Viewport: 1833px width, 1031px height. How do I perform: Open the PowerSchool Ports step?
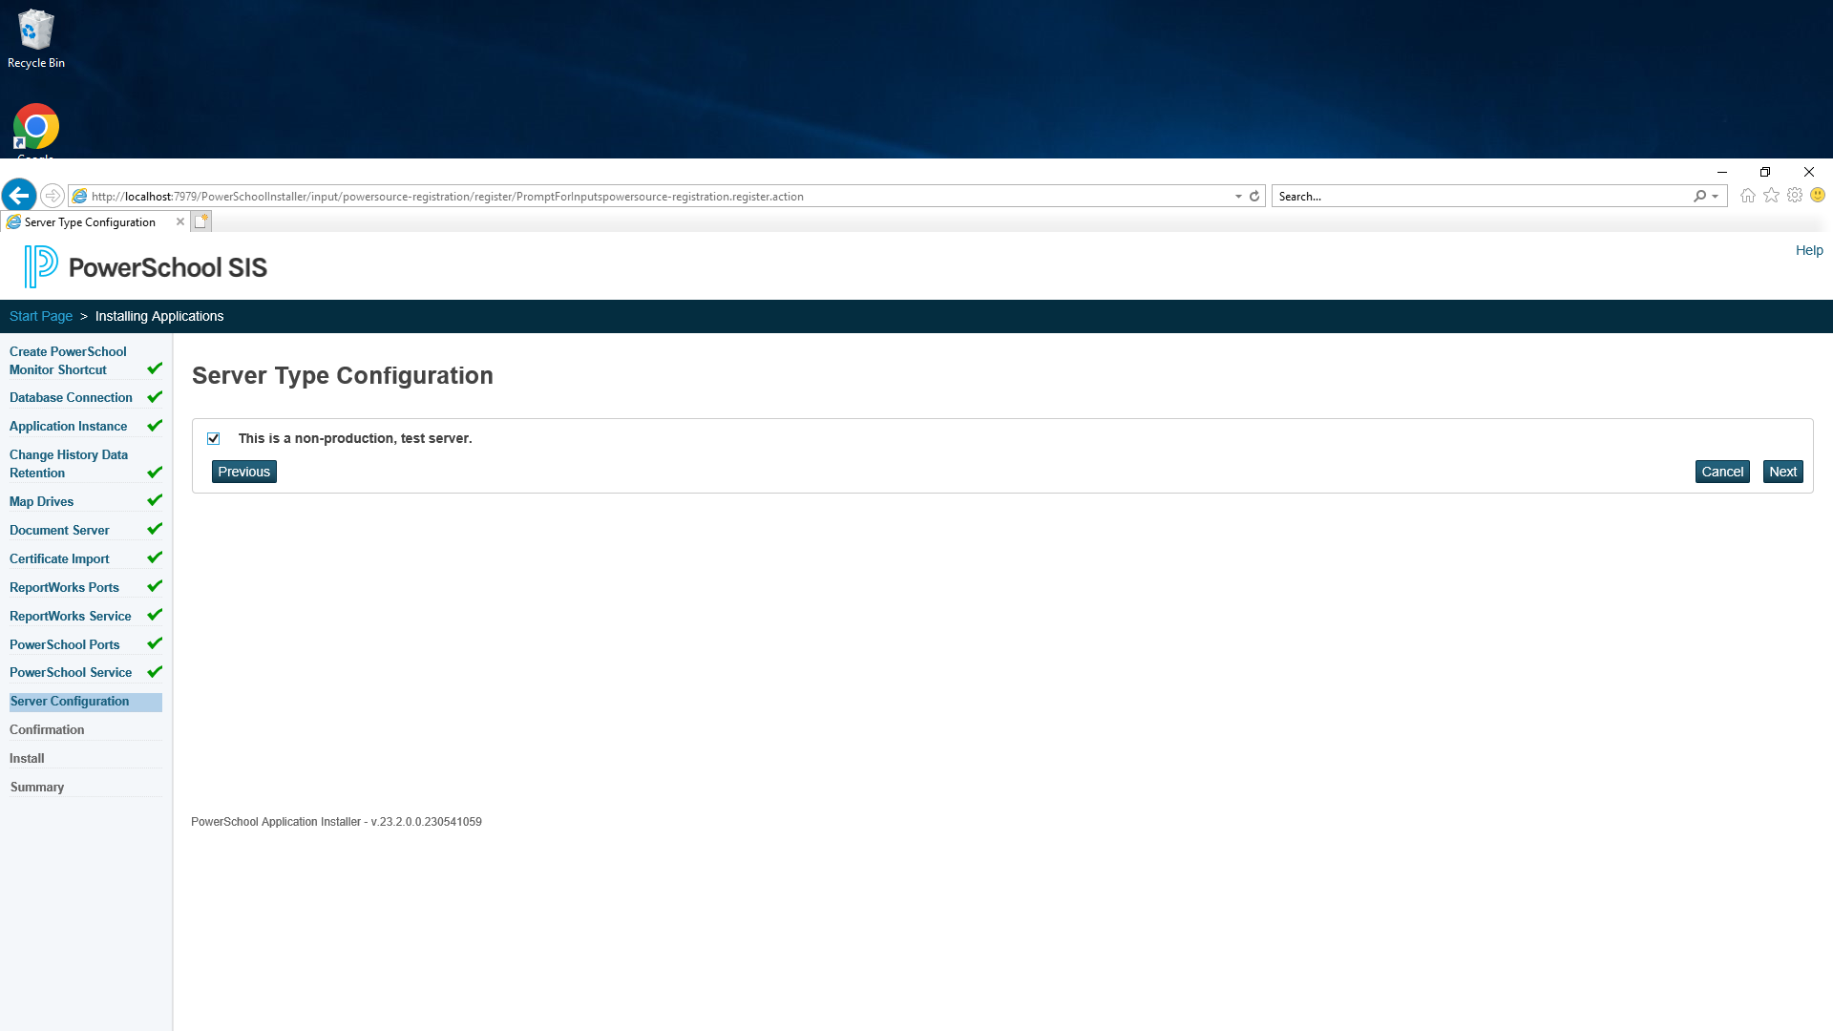pyautogui.click(x=64, y=644)
